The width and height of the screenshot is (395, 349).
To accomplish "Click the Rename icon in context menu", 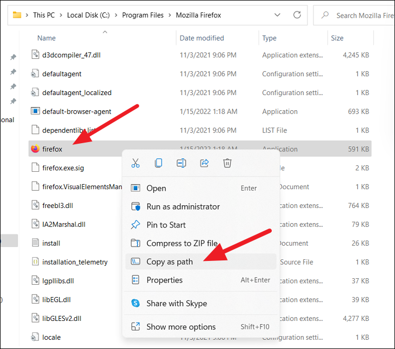I will [x=182, y=163].
